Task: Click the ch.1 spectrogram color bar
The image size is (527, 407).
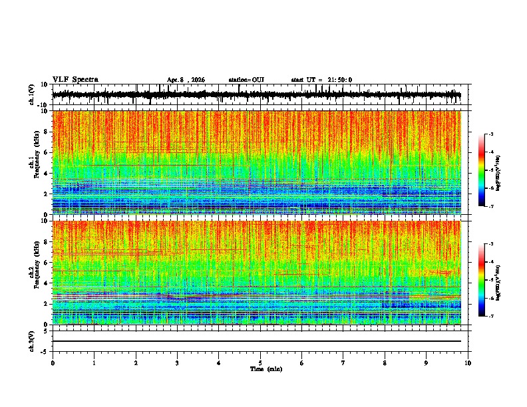Action: tap(481, 170)
